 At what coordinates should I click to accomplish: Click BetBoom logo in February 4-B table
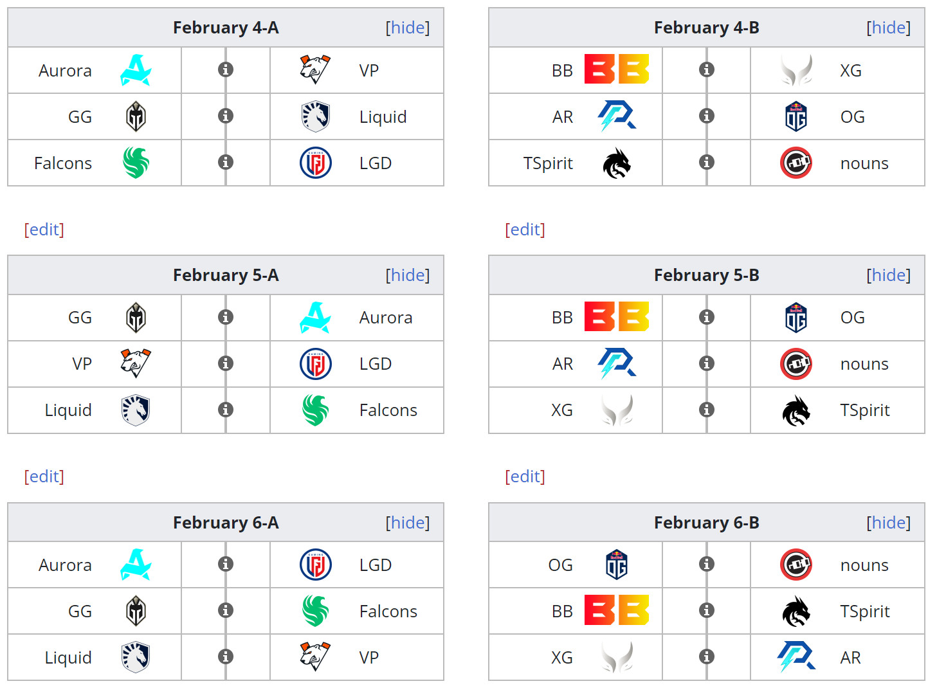click(x=616, y=69)
